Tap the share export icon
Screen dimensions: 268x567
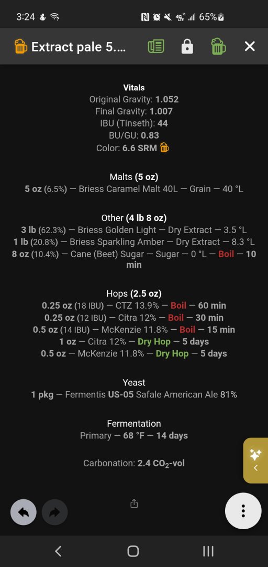coord(134,503)
